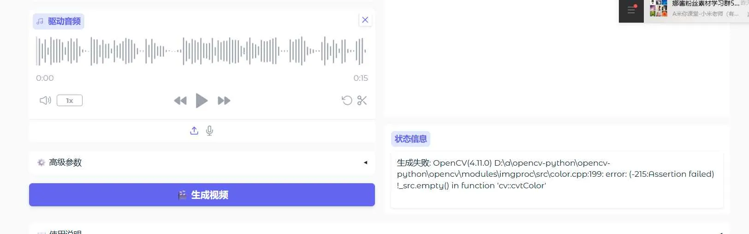Click the 驱动音频 label tag
This screenshot has width=749, height=234.
[x=59, y=21]
